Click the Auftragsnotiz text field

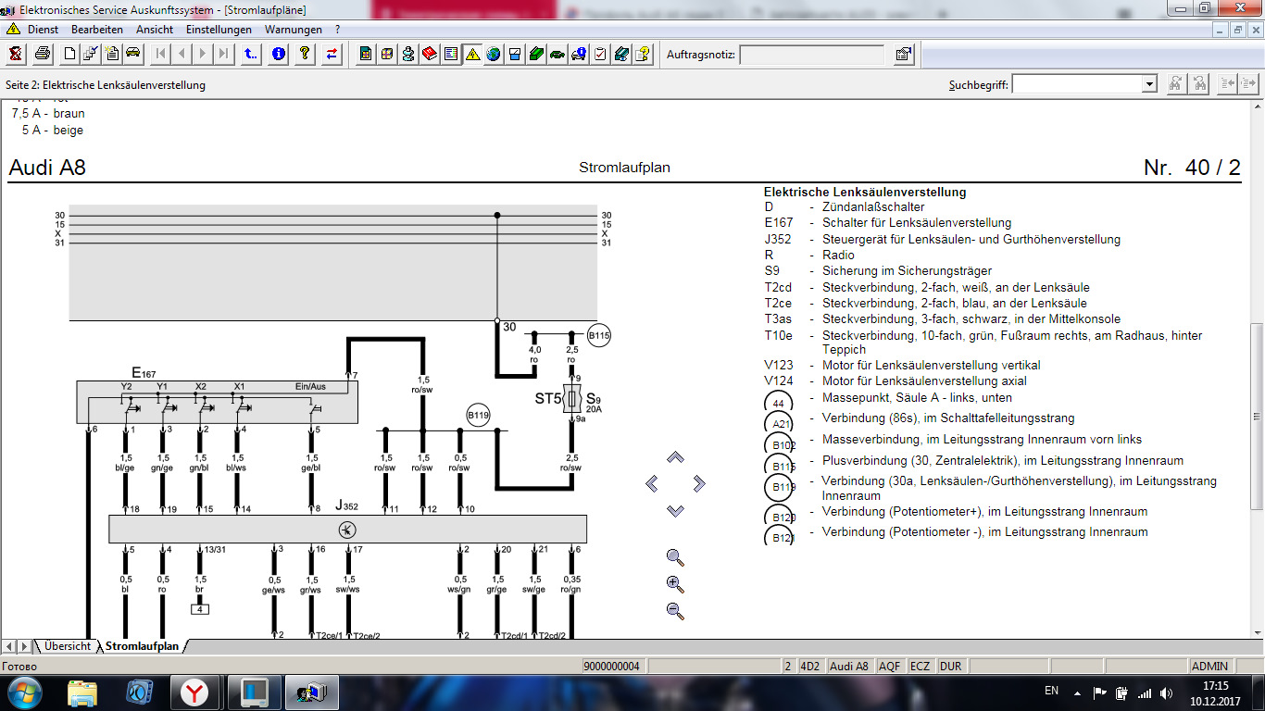coord(811,55)
